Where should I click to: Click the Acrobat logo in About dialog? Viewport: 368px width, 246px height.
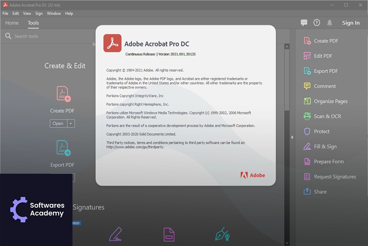[x=112, y=43]
